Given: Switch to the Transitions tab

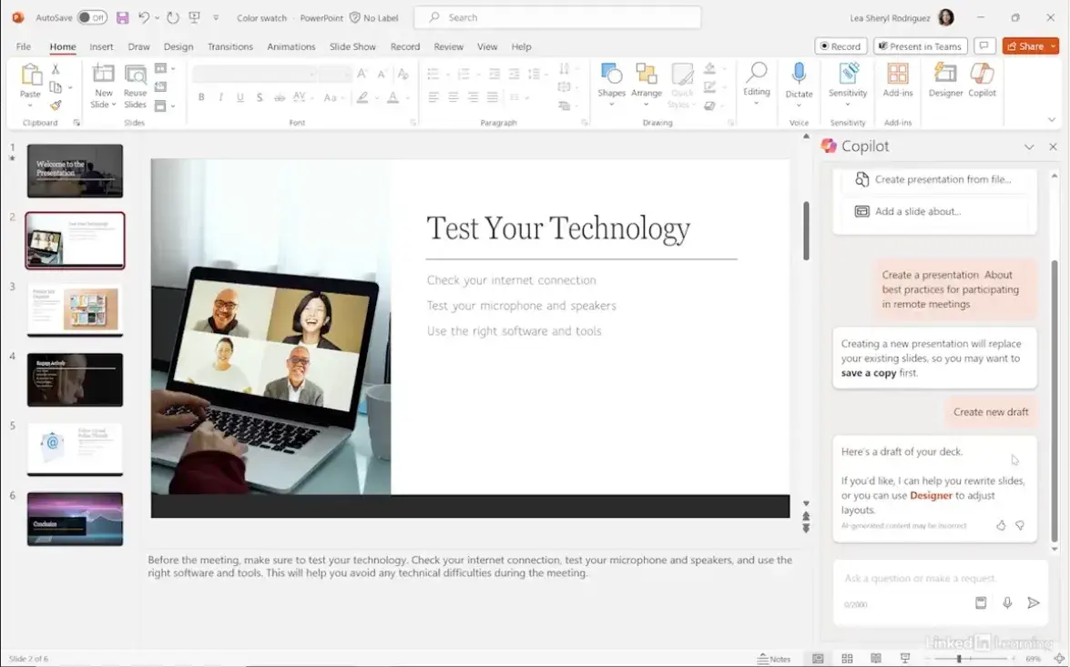Looking at the screenshot, I should tap(229, 46).
